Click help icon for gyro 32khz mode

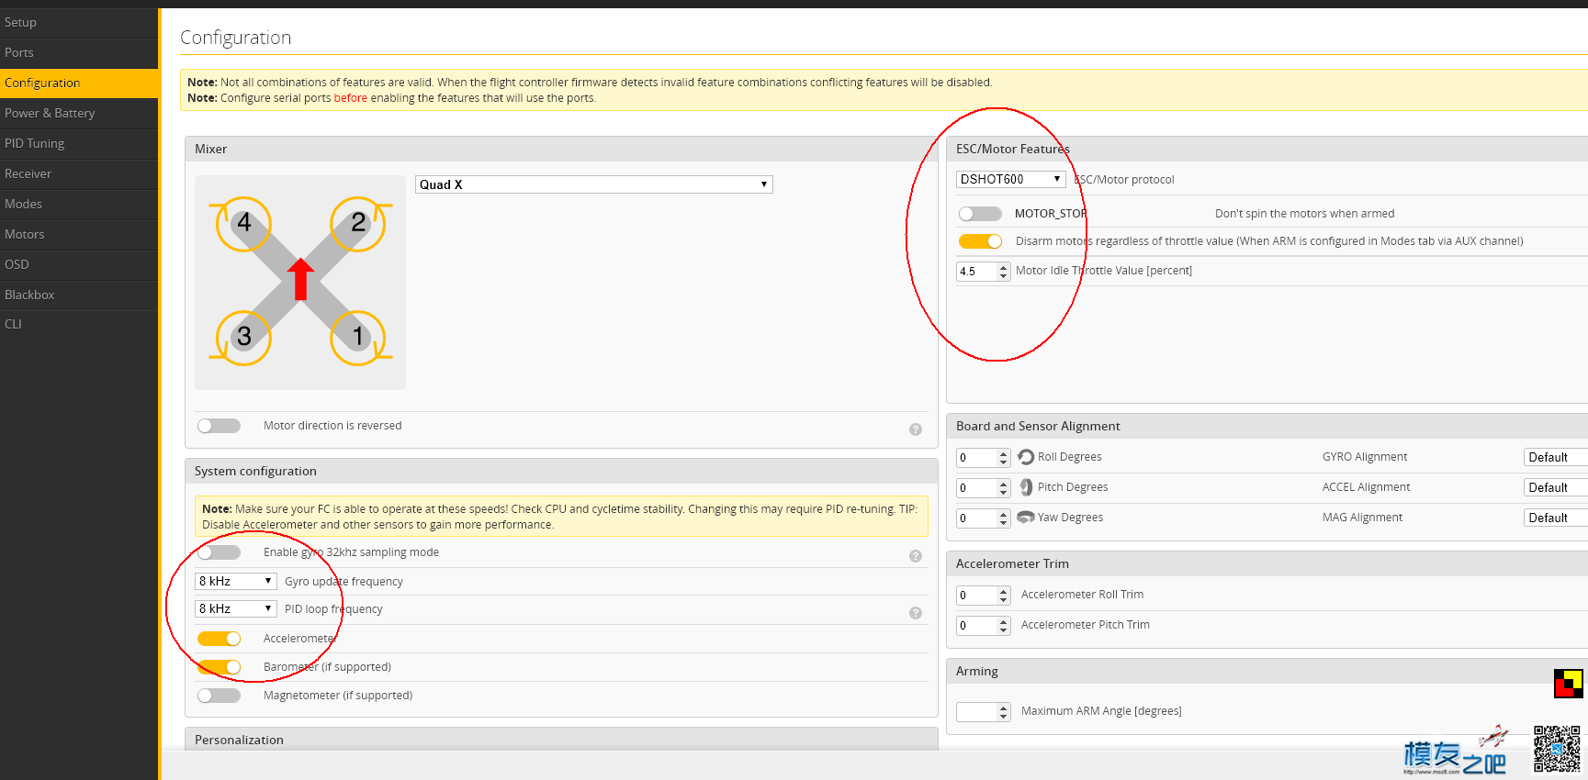coord(916,556)
